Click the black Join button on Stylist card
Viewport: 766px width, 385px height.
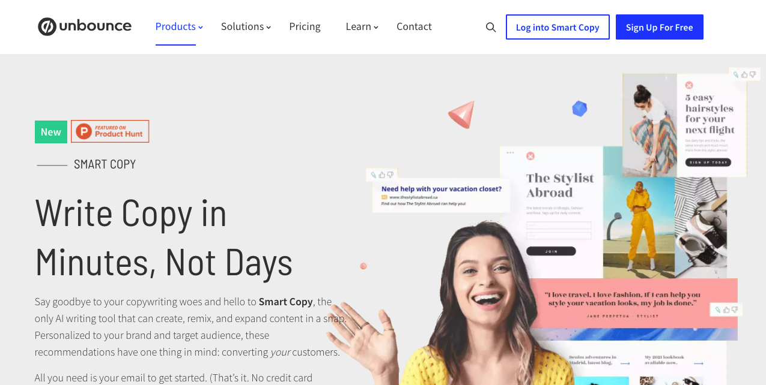point(551,251)
